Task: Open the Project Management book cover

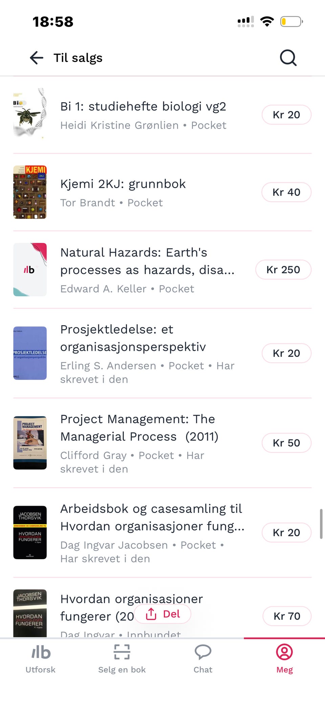Action: [x=30, y=443]
